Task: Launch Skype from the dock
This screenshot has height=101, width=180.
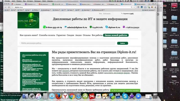Action: [125, 96]
